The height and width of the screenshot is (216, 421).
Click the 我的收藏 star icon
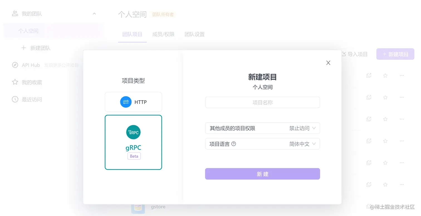click(x=15, y=82)
